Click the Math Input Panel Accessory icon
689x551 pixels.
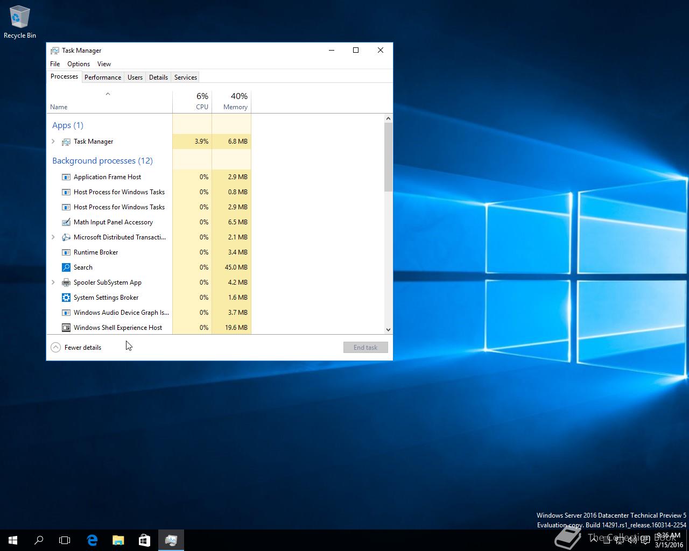(x=66, y=222)
